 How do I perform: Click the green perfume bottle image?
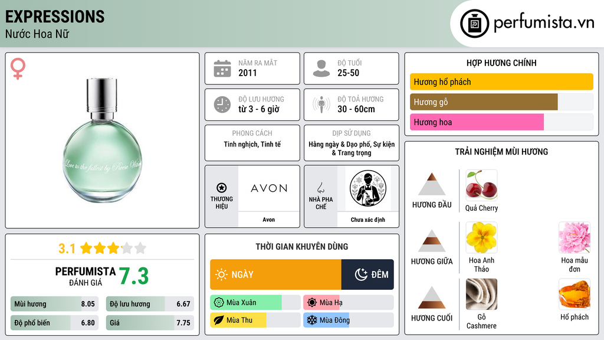click(102, 140)
